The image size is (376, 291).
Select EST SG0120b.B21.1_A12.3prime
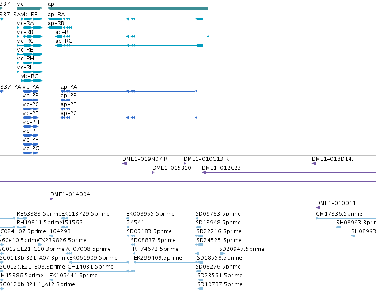pos(38,284)
